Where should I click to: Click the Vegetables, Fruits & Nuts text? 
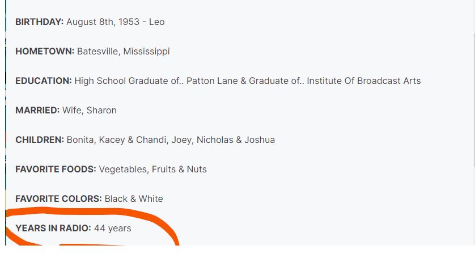(x=152, y=170)
